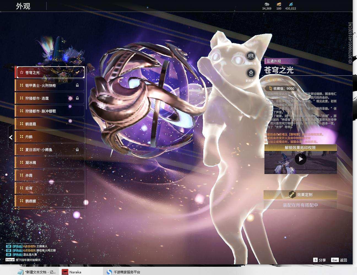The height and width of the screenshot is (275, 357).
Task: Open the effect preview video thumbnail
Action: click(x=301, y=162)
